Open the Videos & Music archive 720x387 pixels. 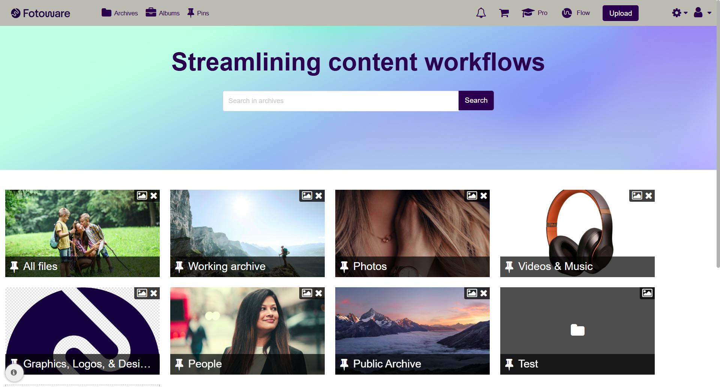577,233
